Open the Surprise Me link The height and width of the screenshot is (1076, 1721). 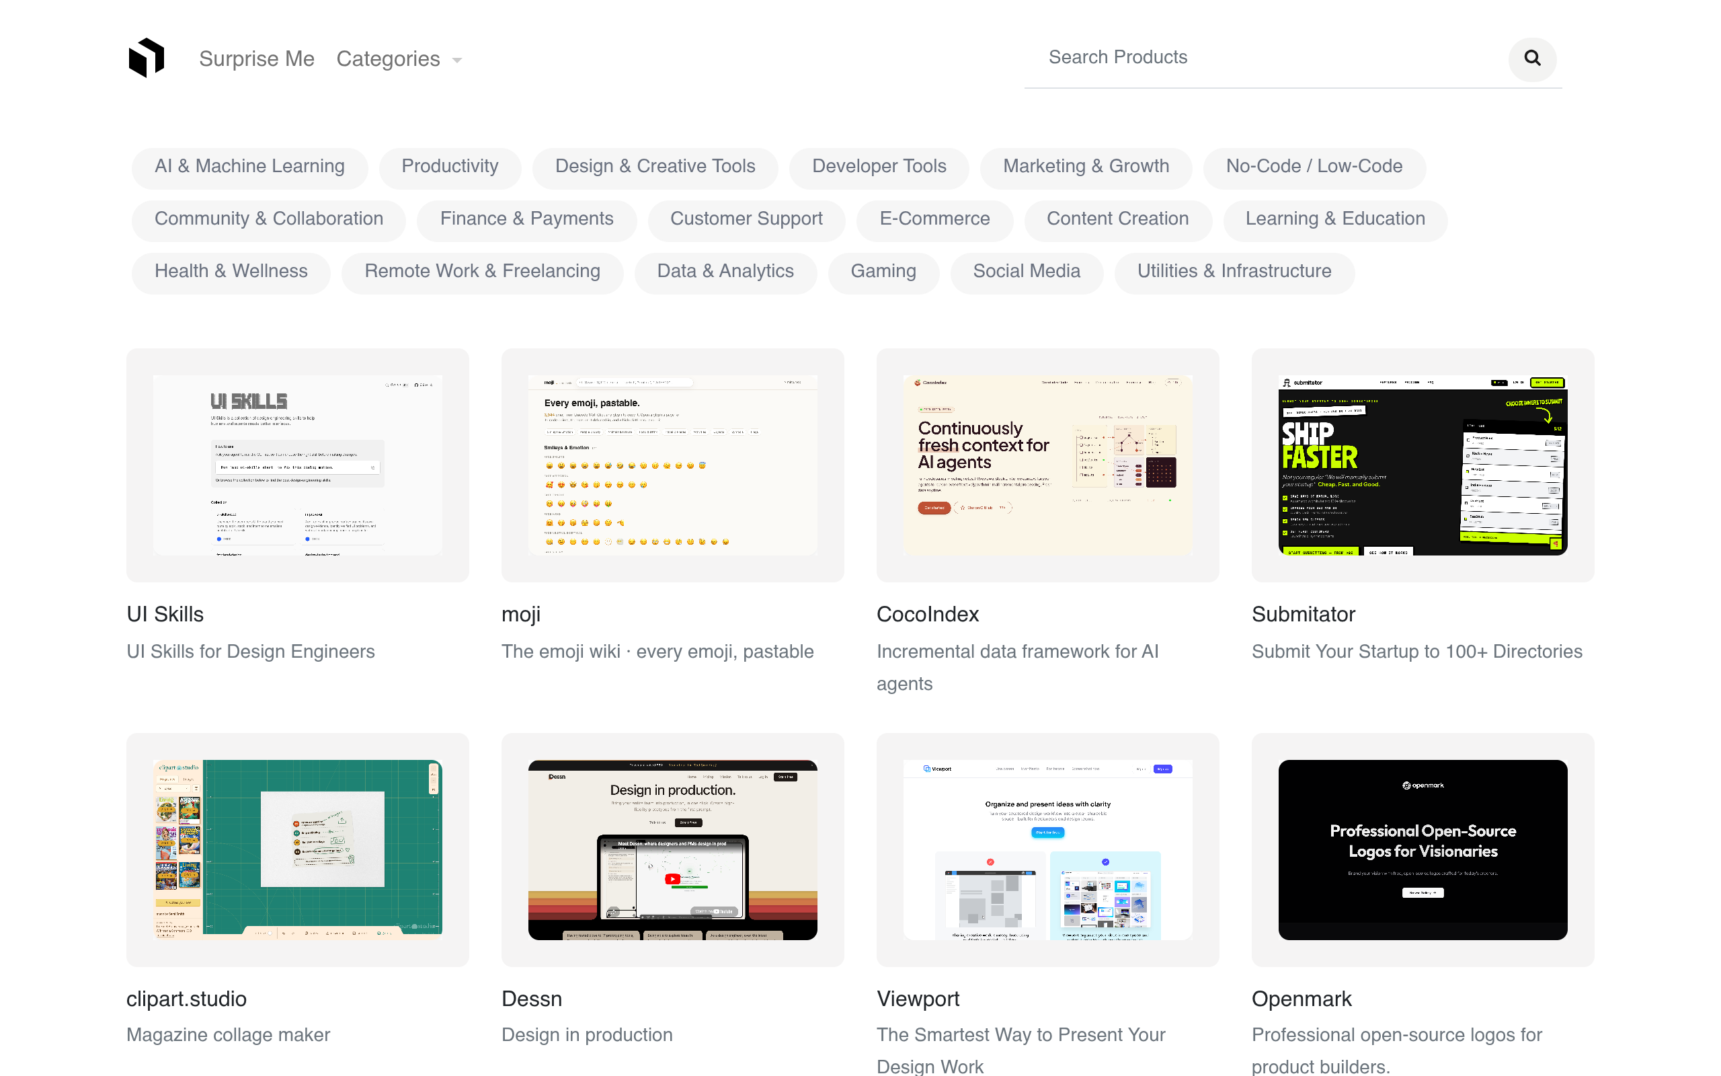[x=257, y=59]
